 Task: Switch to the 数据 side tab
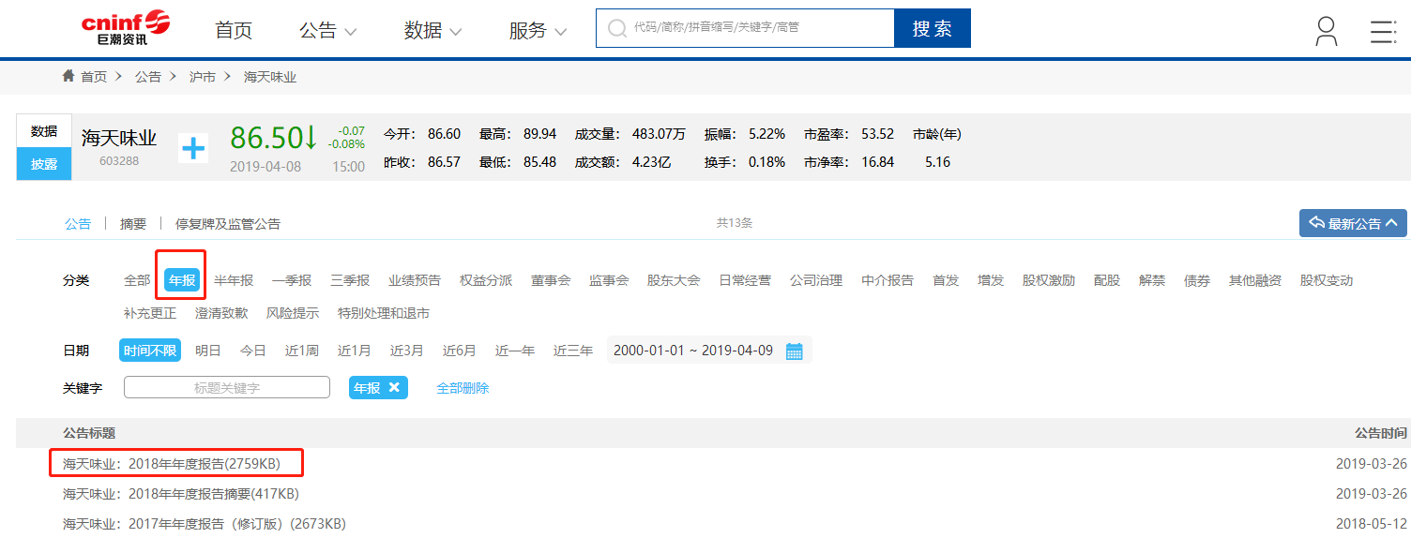pyautogui.click(x=44, y=131)
